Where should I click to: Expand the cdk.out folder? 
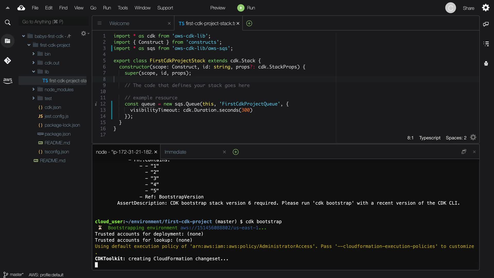click(34, 63)
